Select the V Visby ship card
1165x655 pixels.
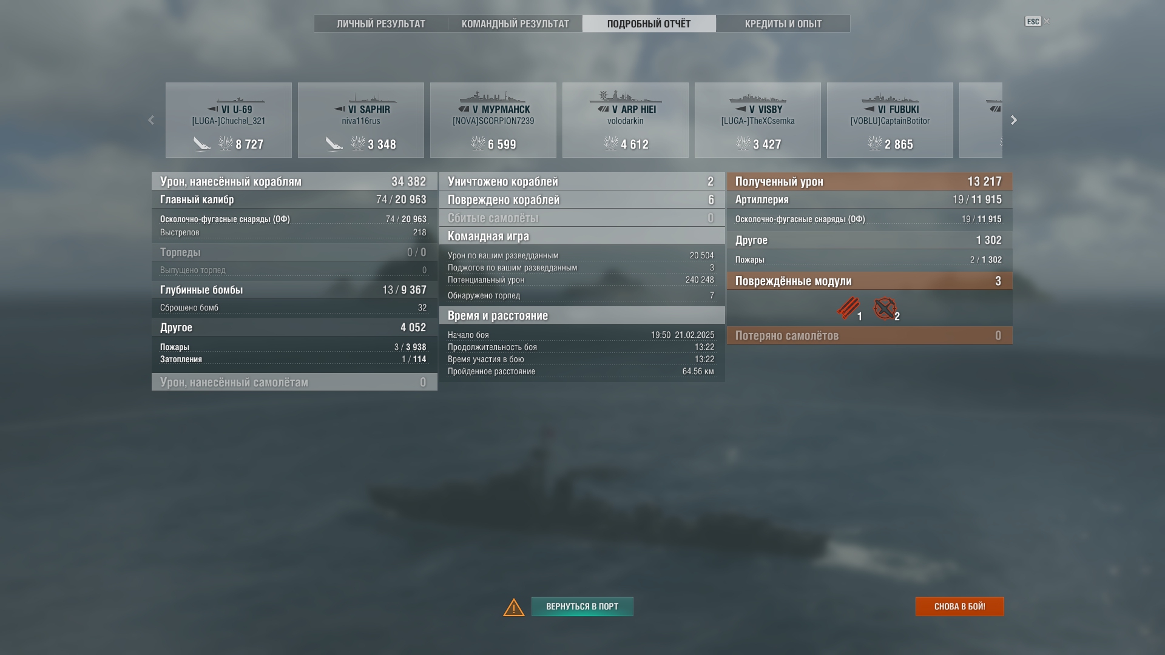(x=758, y=120)
